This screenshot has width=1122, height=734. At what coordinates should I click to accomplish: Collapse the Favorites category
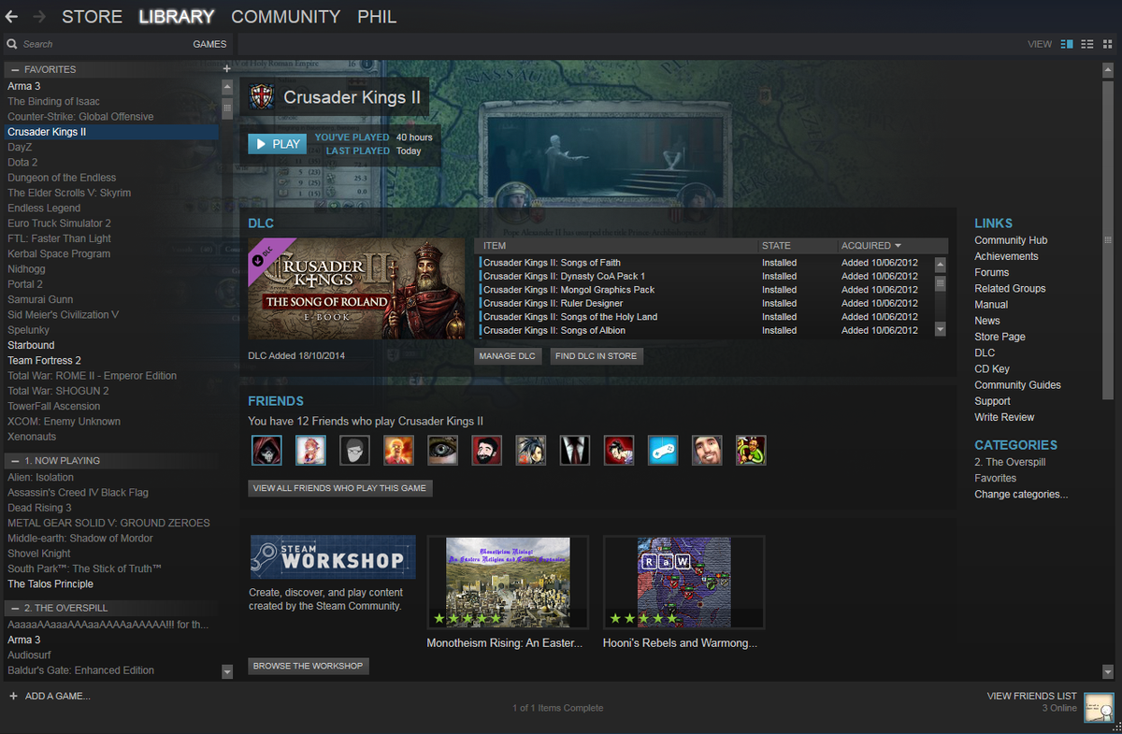point(15,69)
